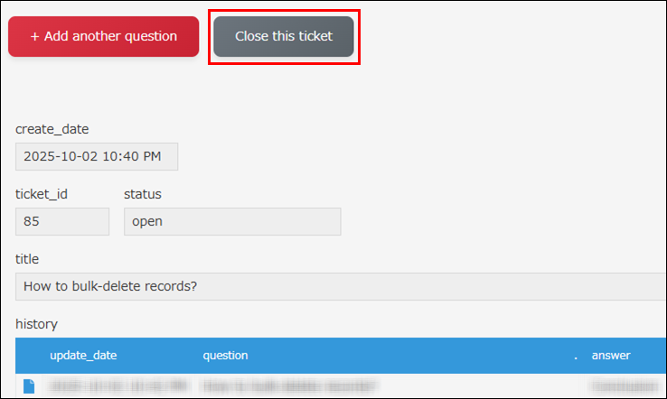Select the create_date value field

[97, 156]
